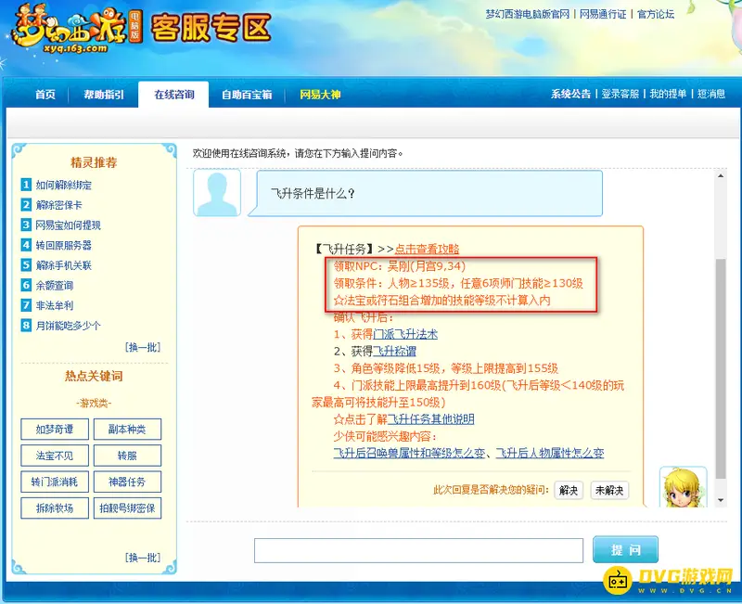Open the 首页 tab
The width and height of the screenshot is (742, 604).
point(45,95)
